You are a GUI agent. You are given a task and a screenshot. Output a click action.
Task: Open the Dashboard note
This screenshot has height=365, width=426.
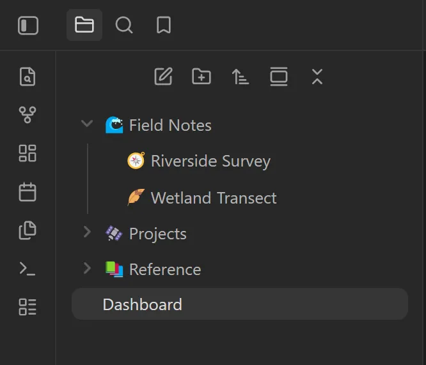tap(240, 304)
